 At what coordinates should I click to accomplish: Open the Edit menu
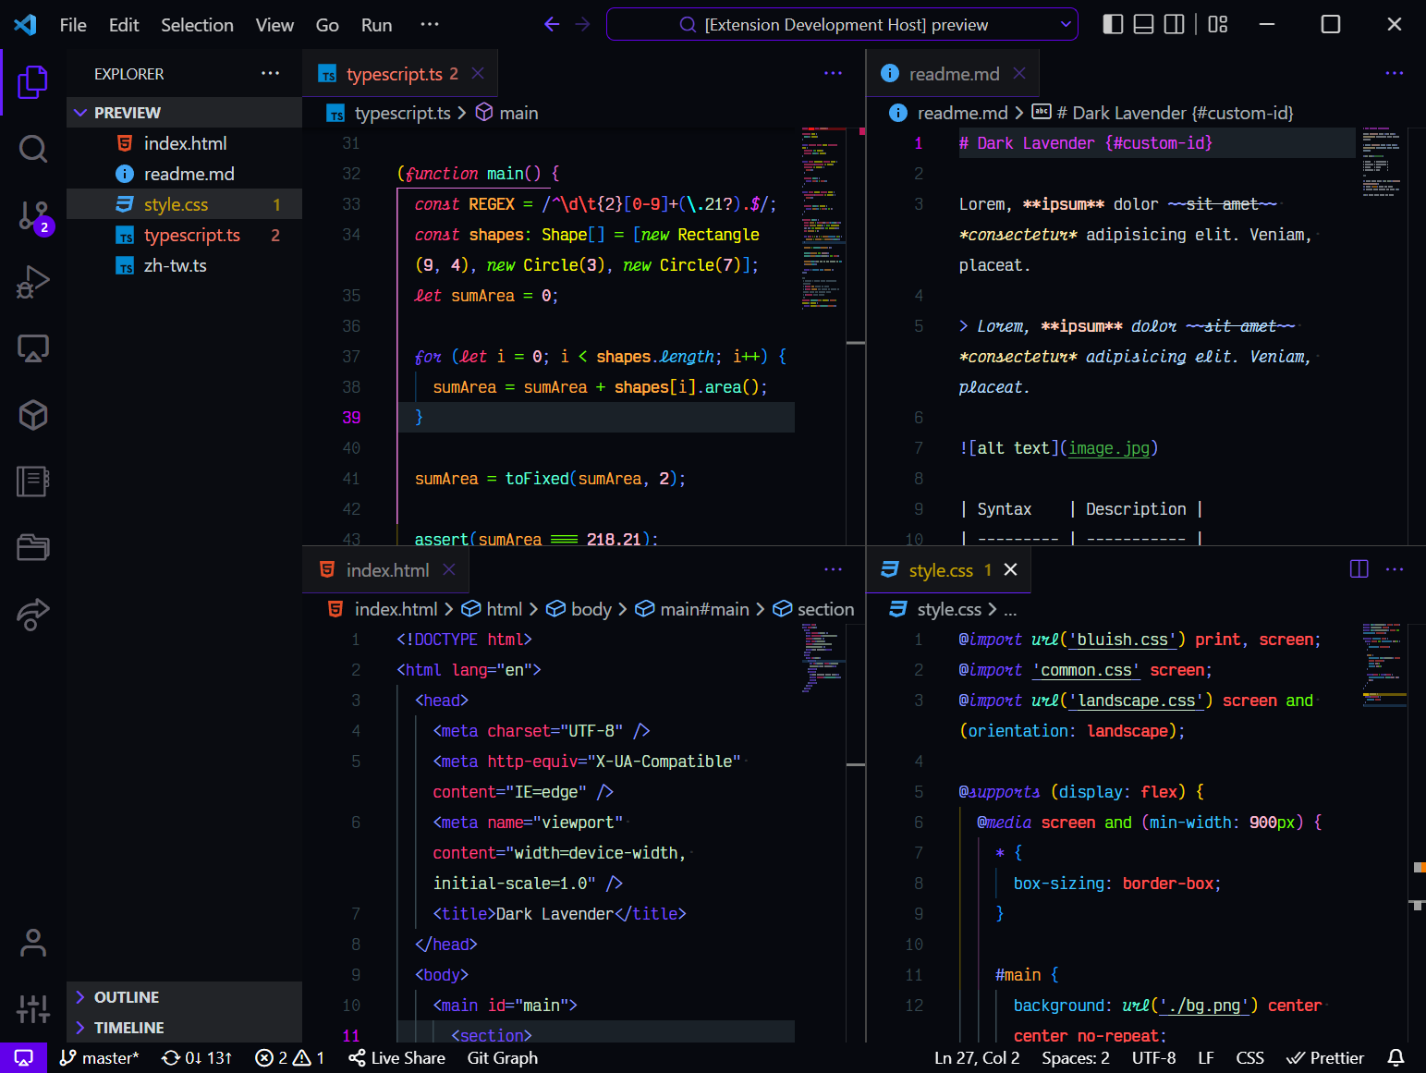[124, 25]
